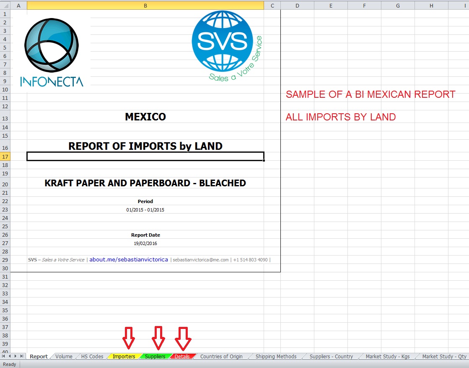Image resolution: width=469 pixels, height=368 pixels.
Task: Click red arrow above Importers tab
Action: click(129, 338)
